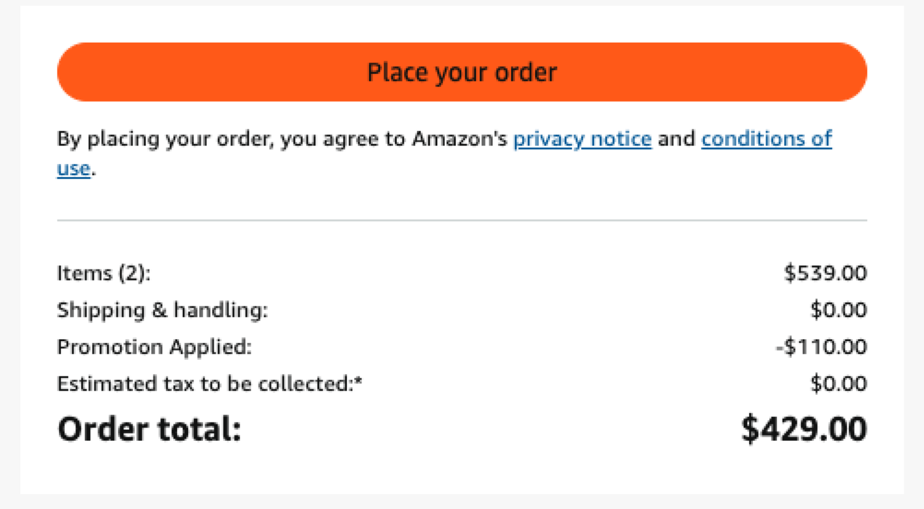
Task: Select the shipping & handling $0.00 amount
Action: [x=839, y=310]
